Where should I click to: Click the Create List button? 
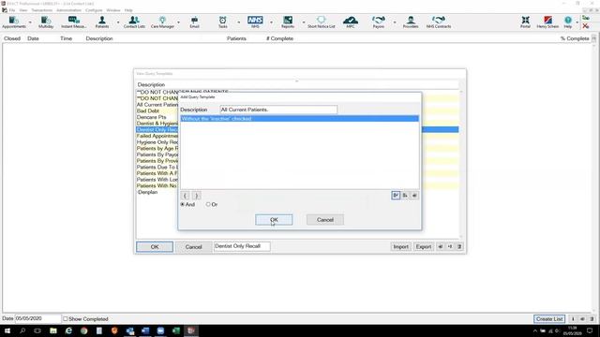pos(549,318)
